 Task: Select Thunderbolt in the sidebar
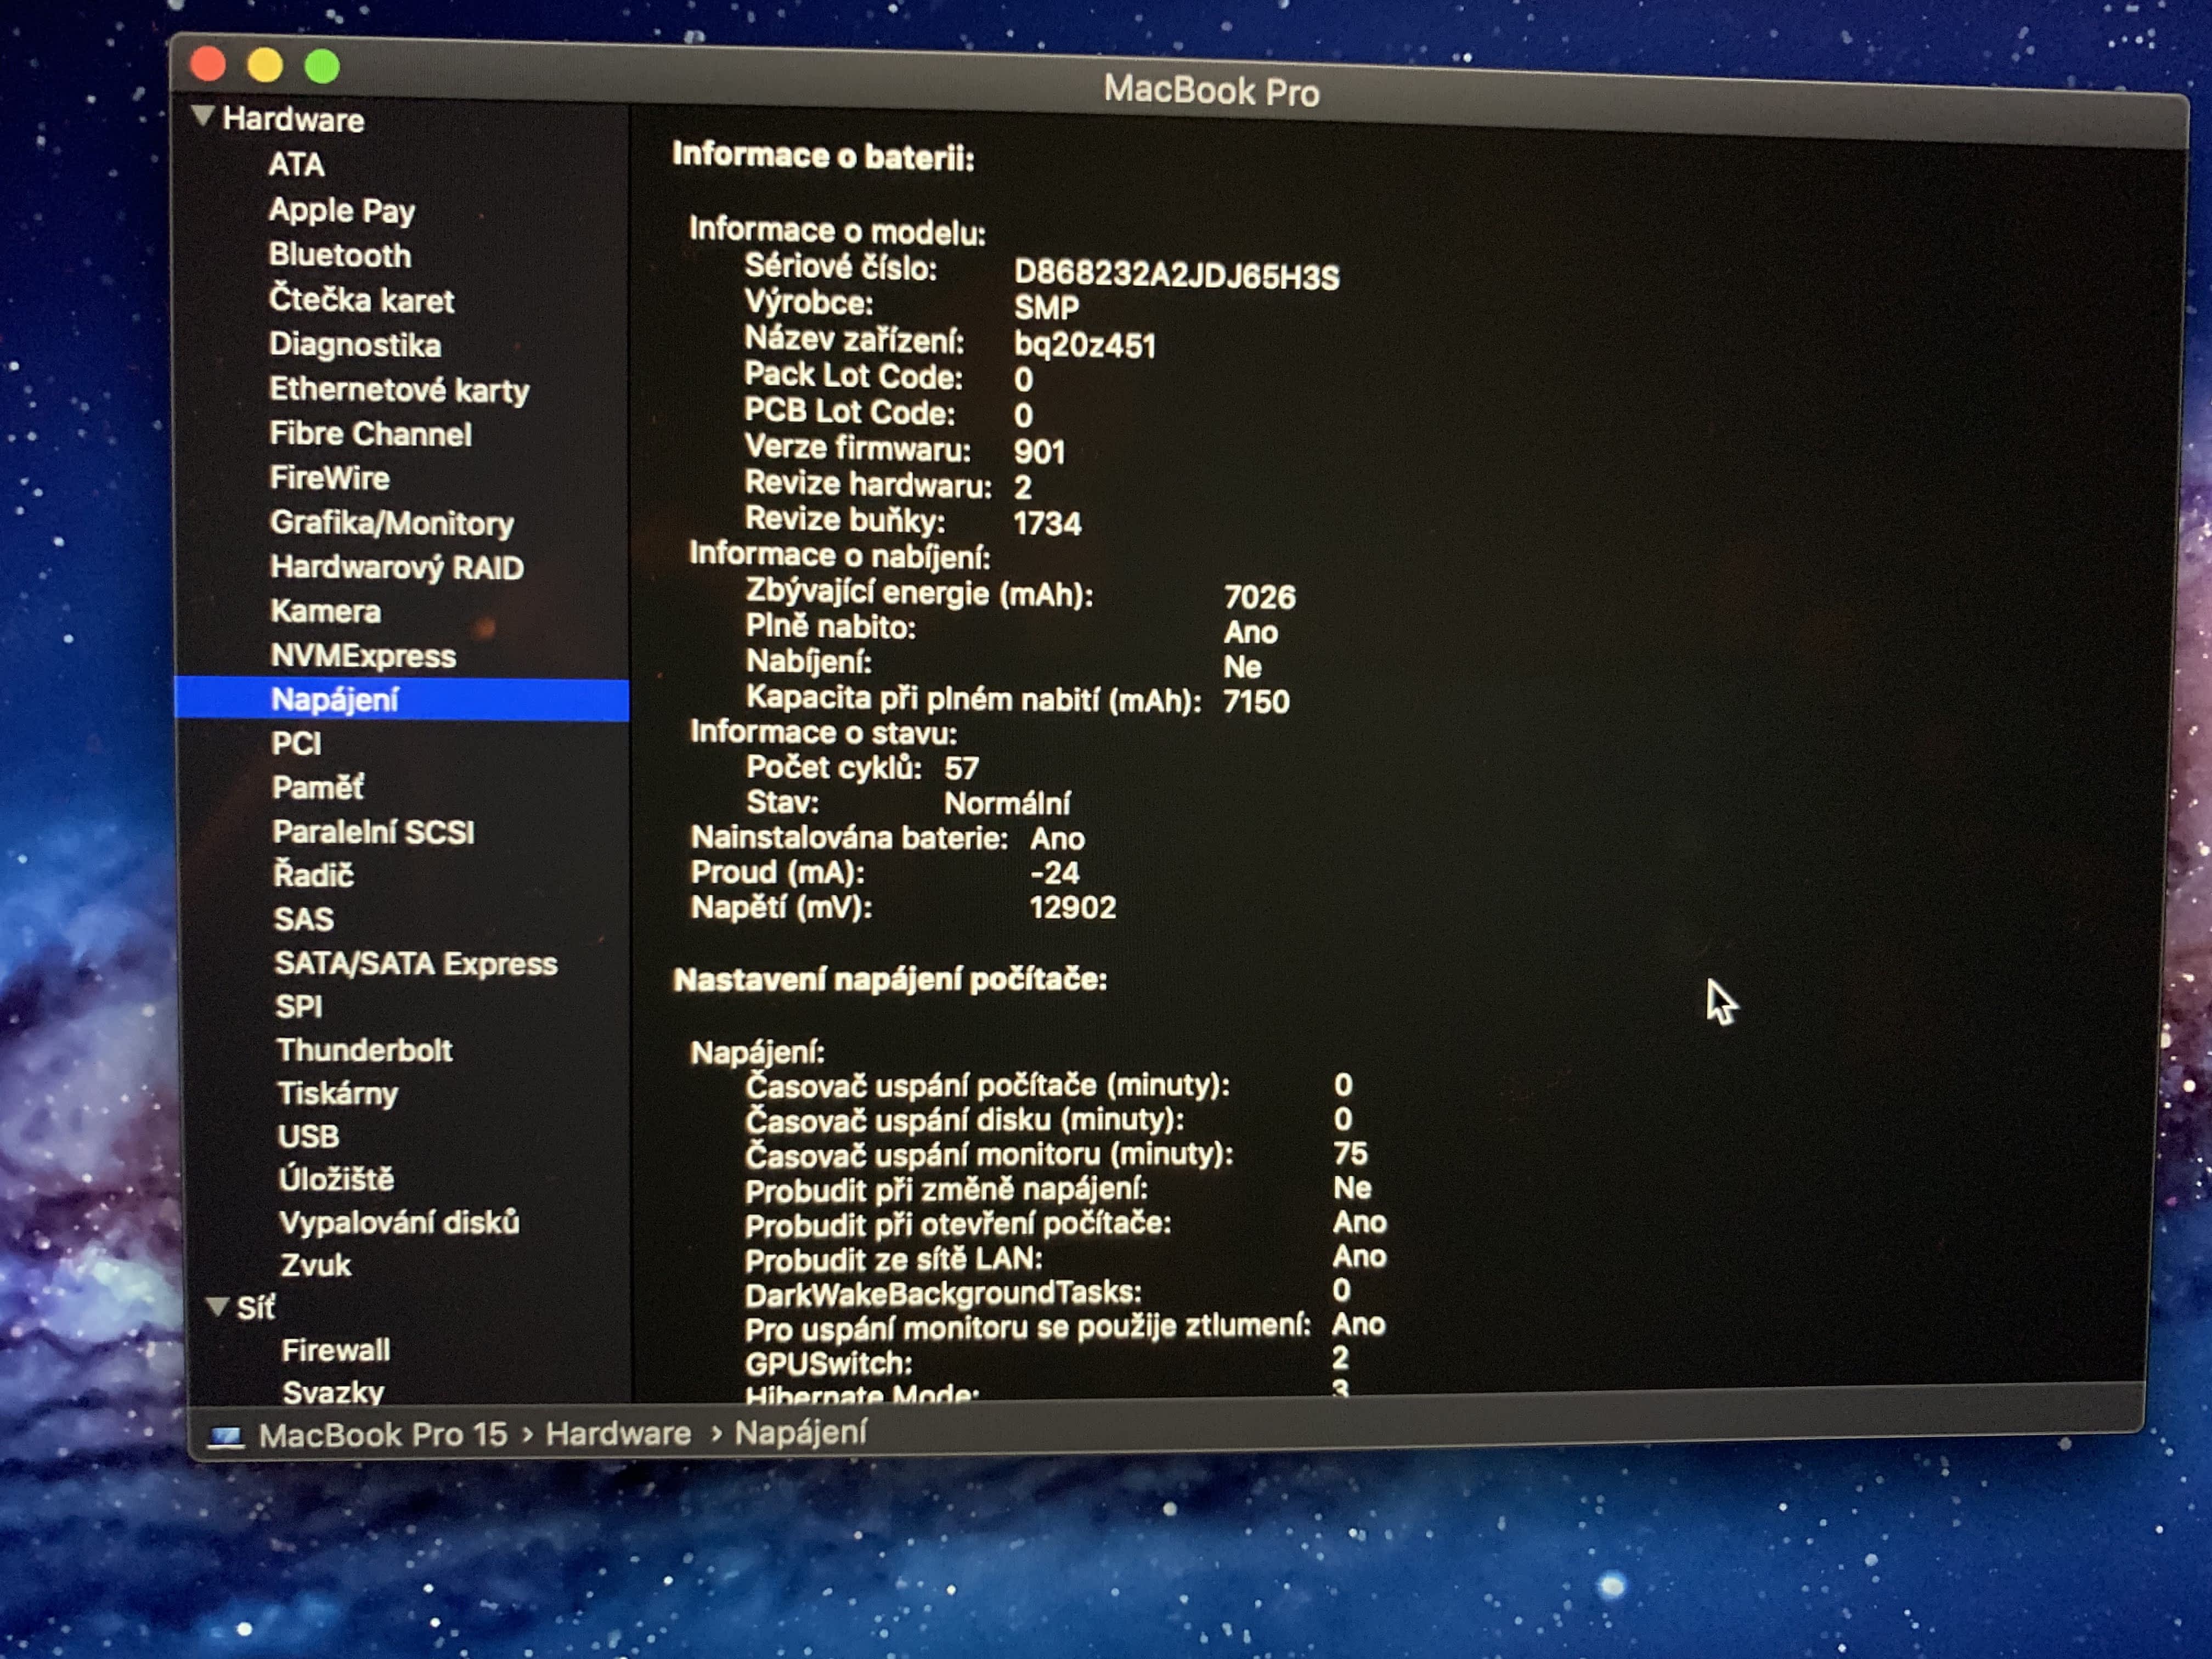click(364, 1050)
